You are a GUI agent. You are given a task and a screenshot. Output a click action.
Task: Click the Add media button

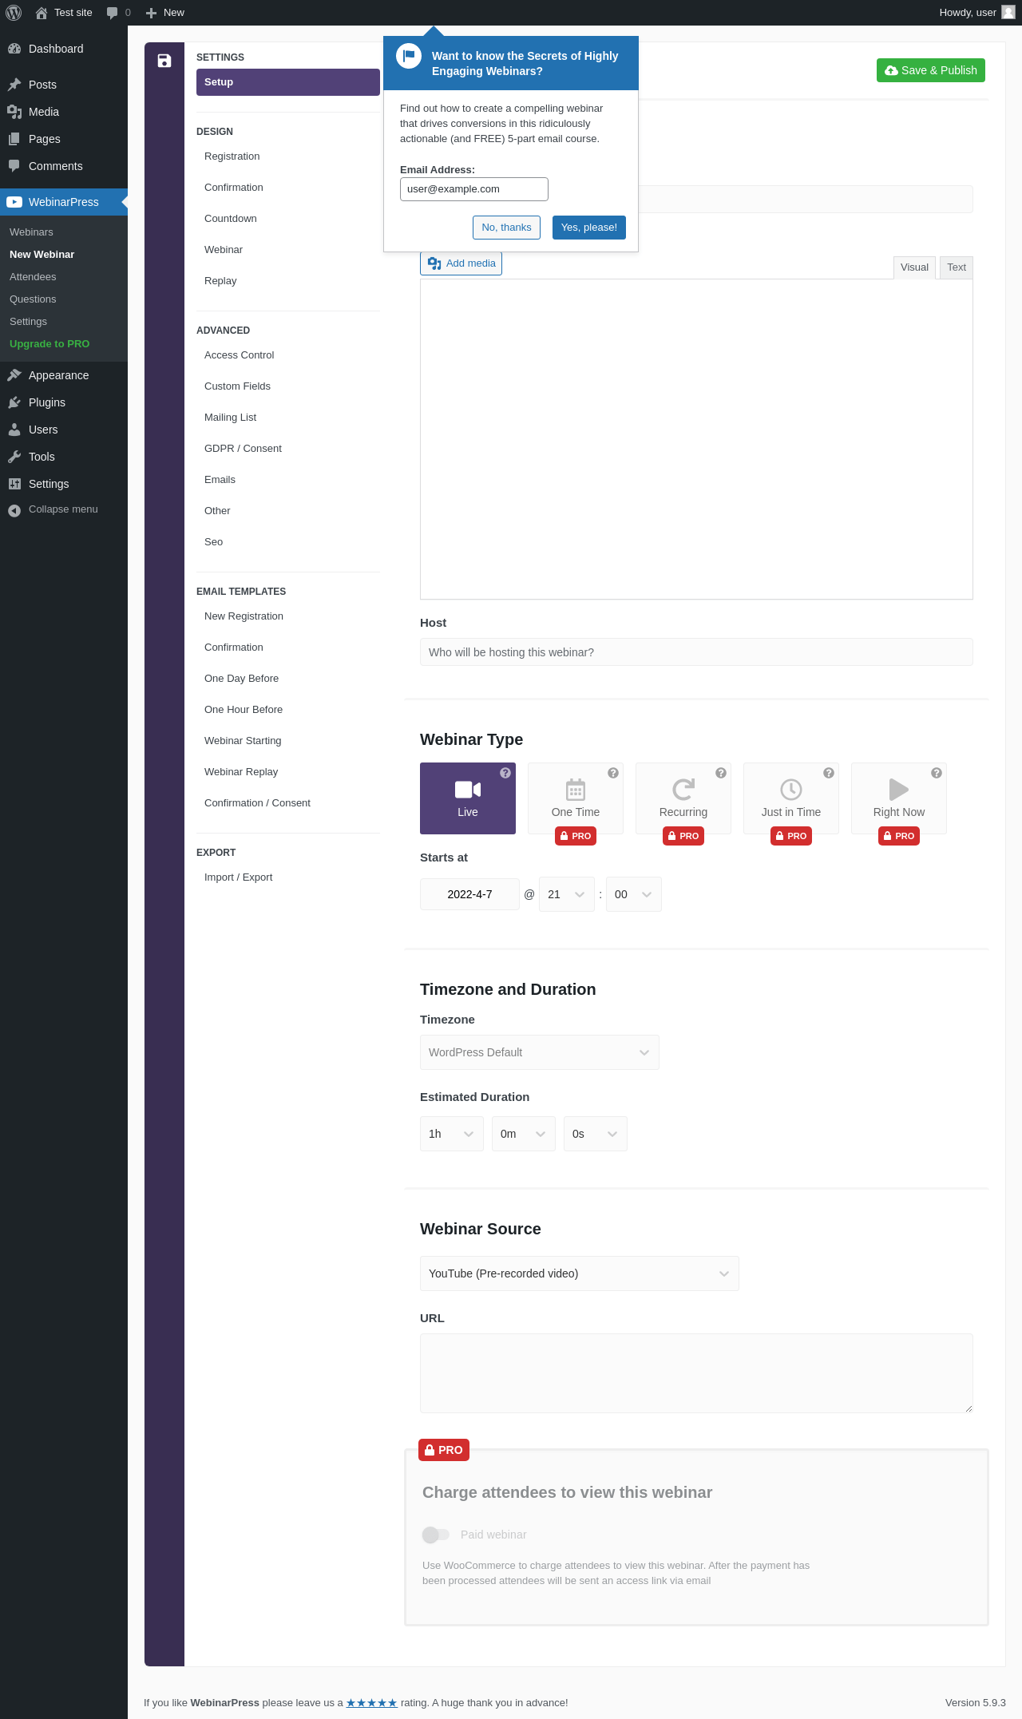pyautogui.click(x=461, y=263)
